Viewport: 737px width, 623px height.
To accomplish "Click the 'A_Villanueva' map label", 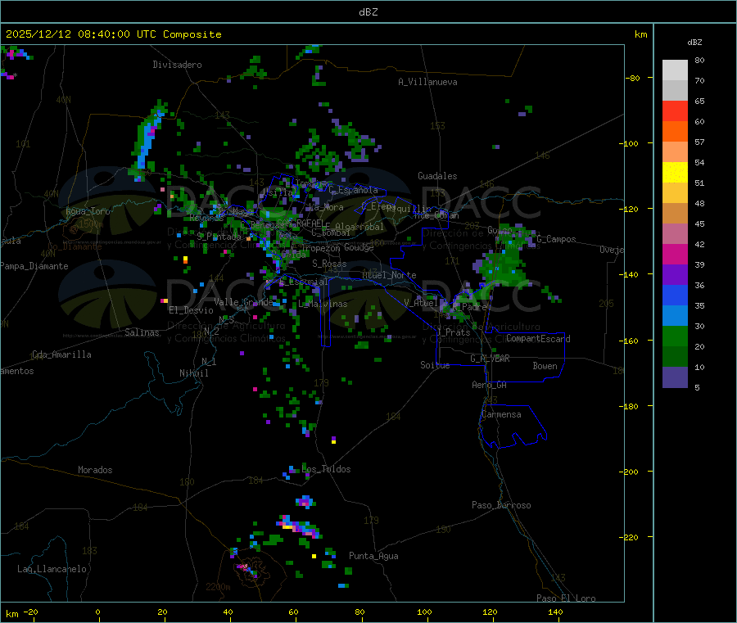I will 427,82.
